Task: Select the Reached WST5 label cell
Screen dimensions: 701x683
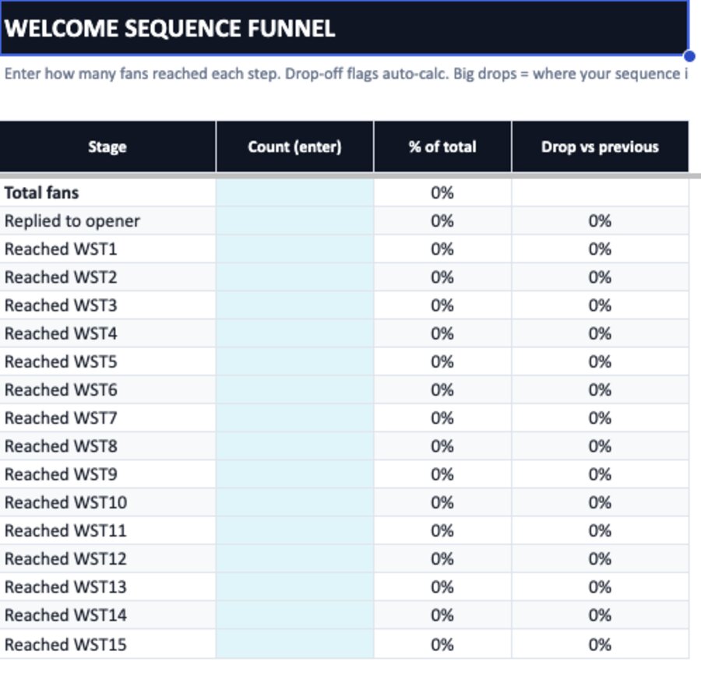Action: pos(107,361)
